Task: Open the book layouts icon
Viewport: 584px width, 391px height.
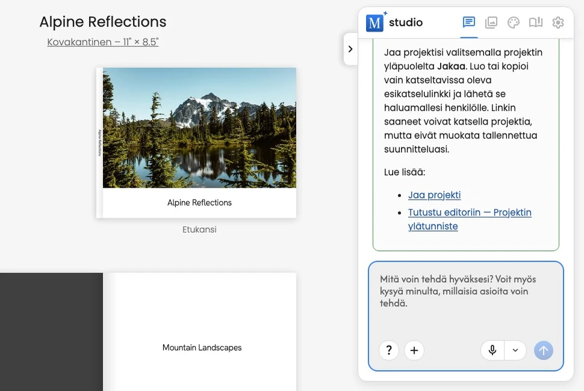Action: [536, 22]
